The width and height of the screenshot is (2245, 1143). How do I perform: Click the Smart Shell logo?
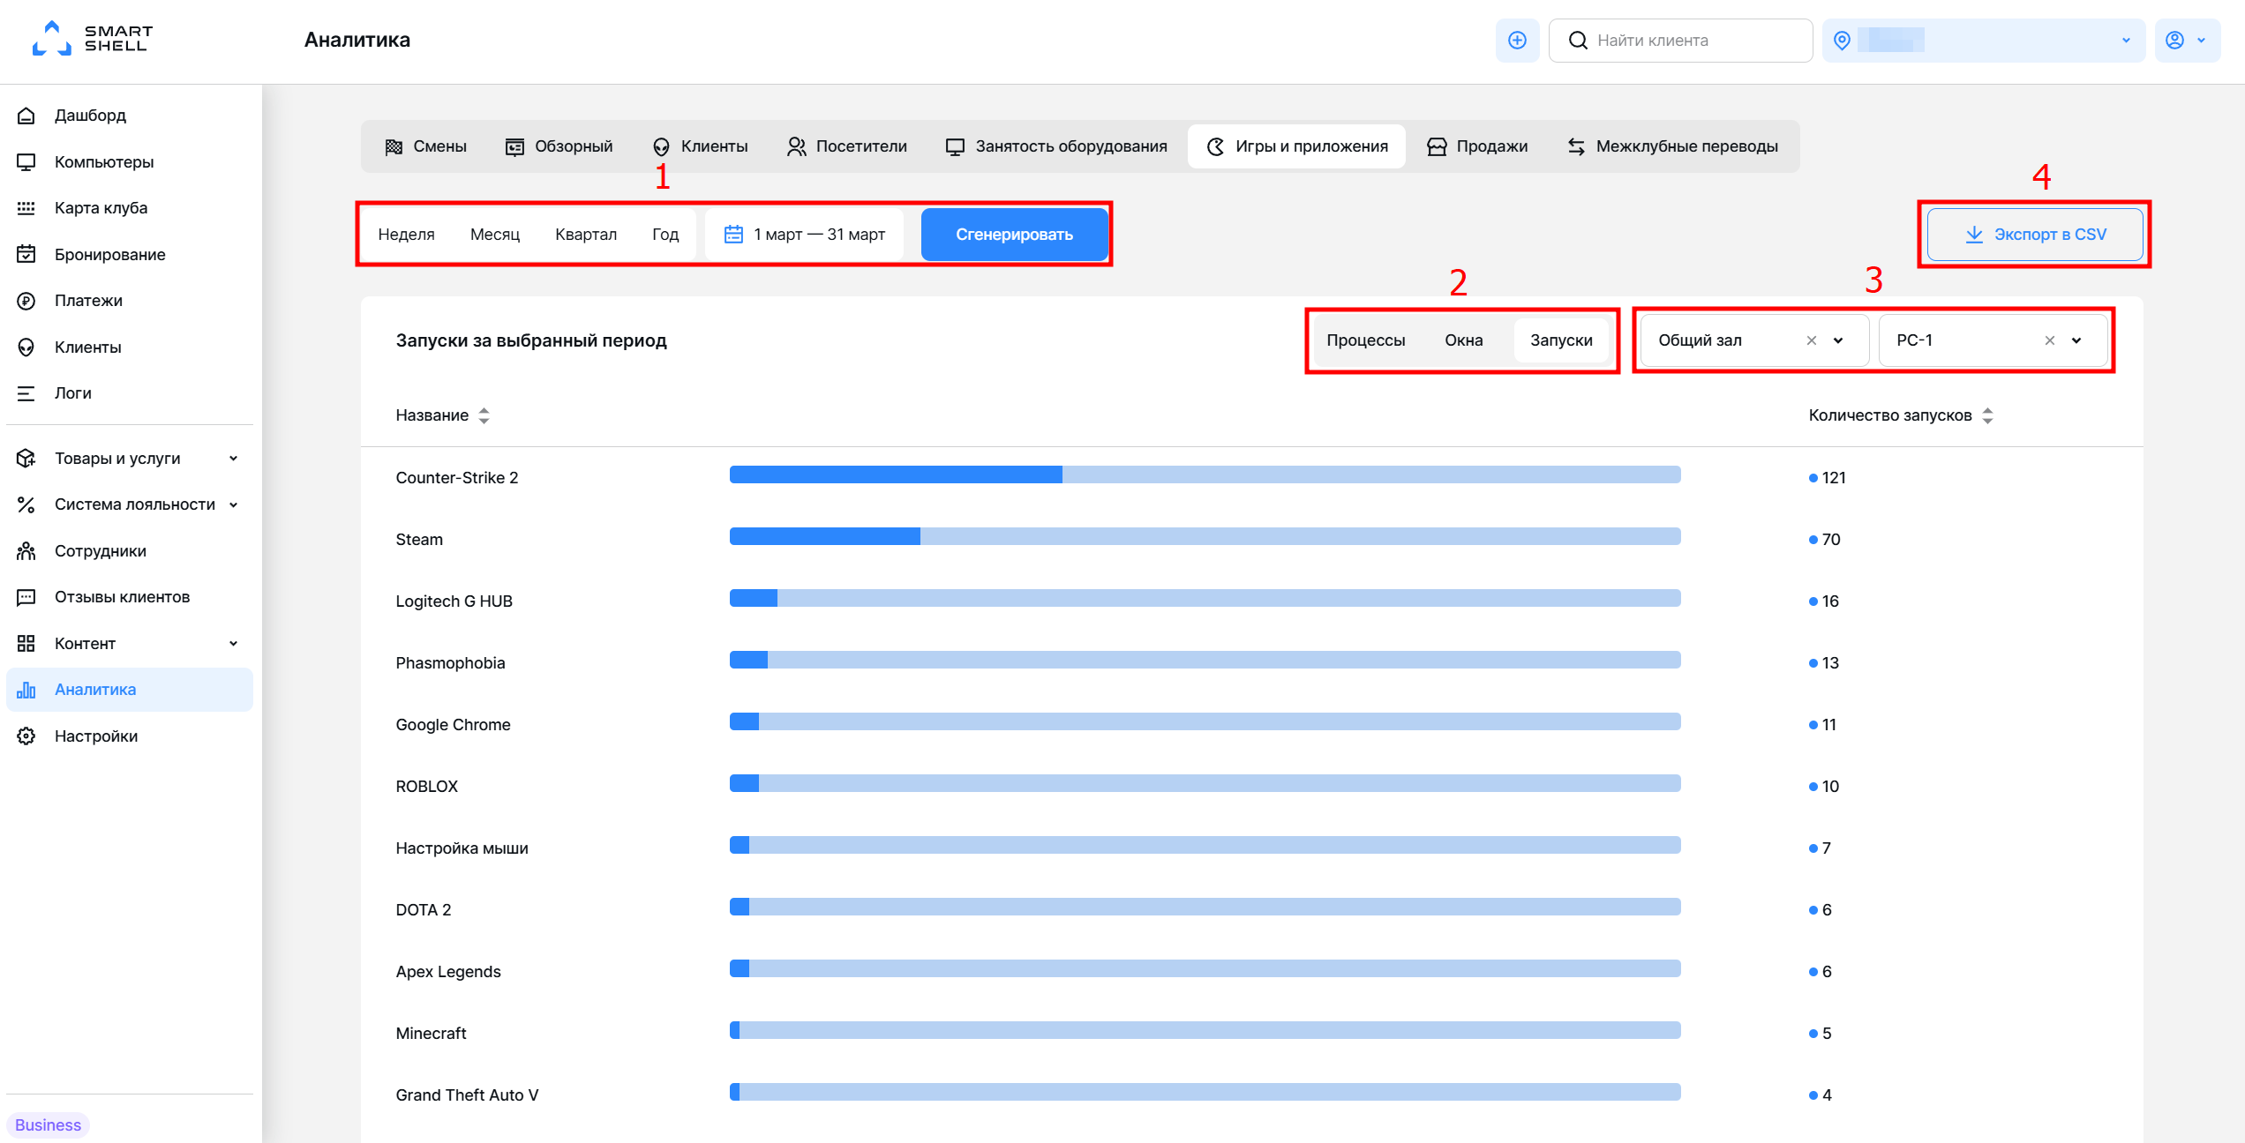click(x=92, y=39)
